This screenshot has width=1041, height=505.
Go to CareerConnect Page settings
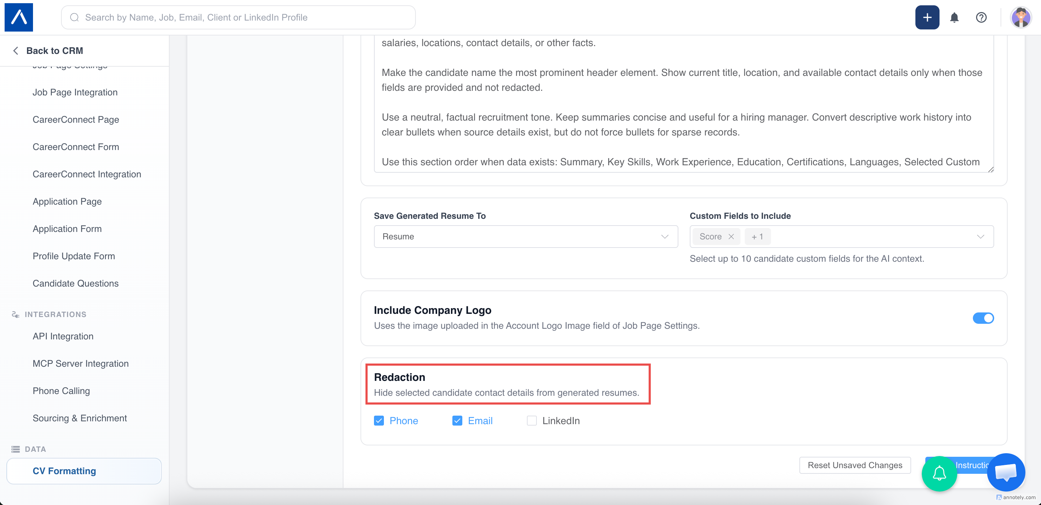76,120
